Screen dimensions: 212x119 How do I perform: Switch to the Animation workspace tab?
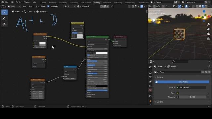[107, 2]
